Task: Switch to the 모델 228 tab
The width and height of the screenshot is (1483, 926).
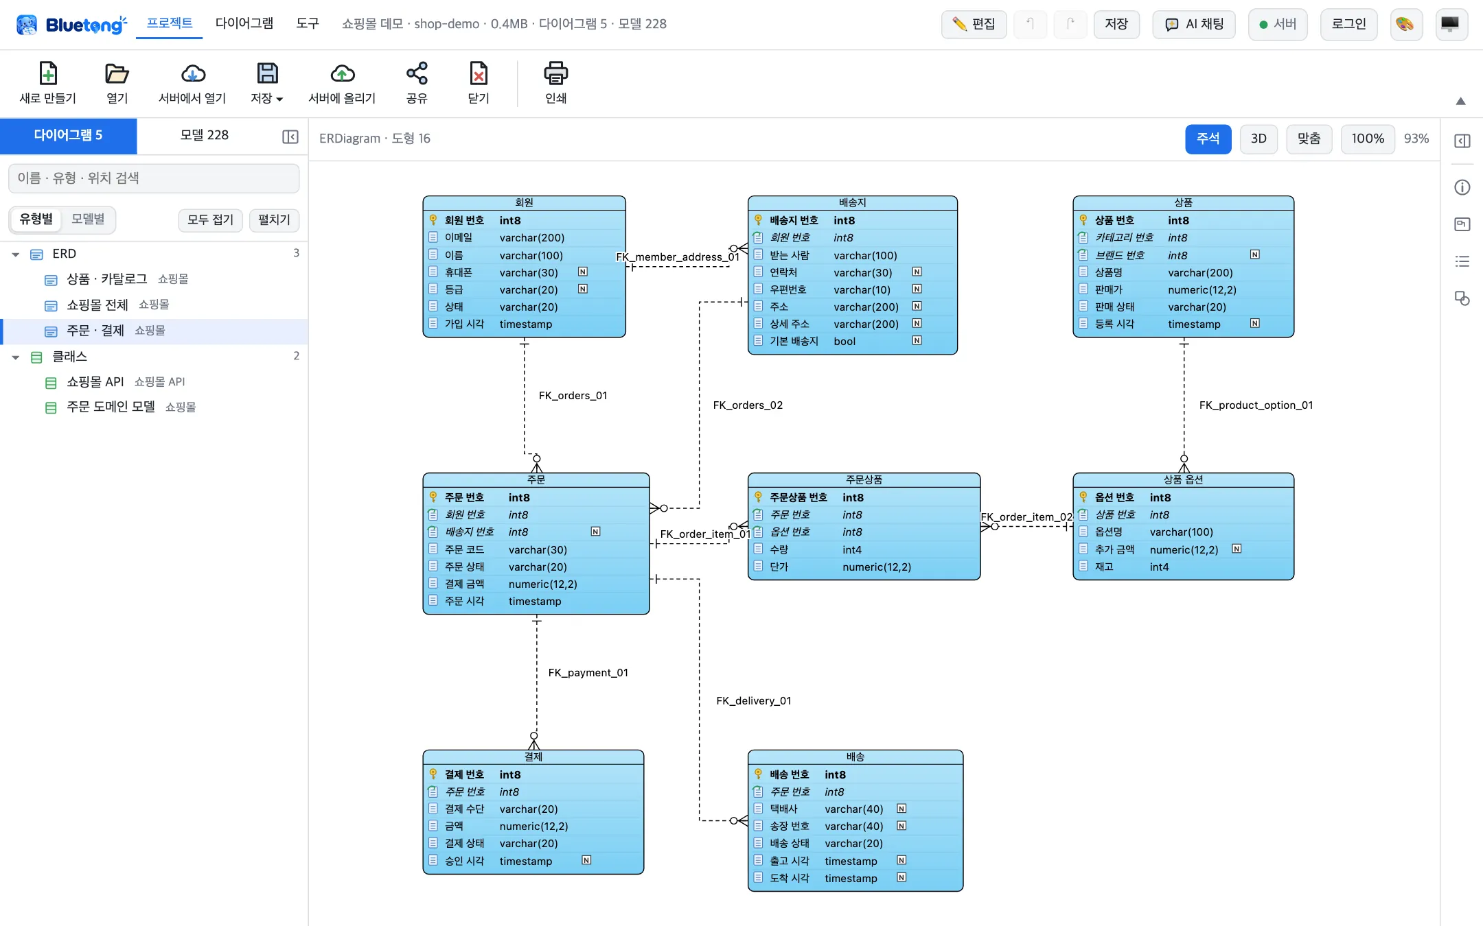Action: click(205, 135)
